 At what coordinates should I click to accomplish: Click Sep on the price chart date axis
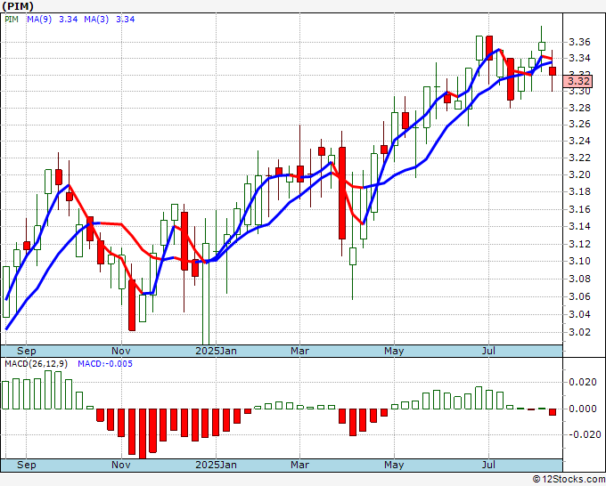tap(26, 351)
